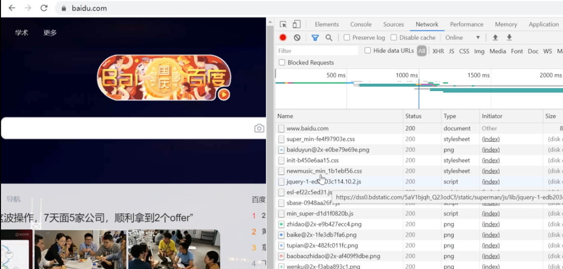This screenshot has width=563, height=269.
Task: Open the Application tab
Action: tap(544, 25)
